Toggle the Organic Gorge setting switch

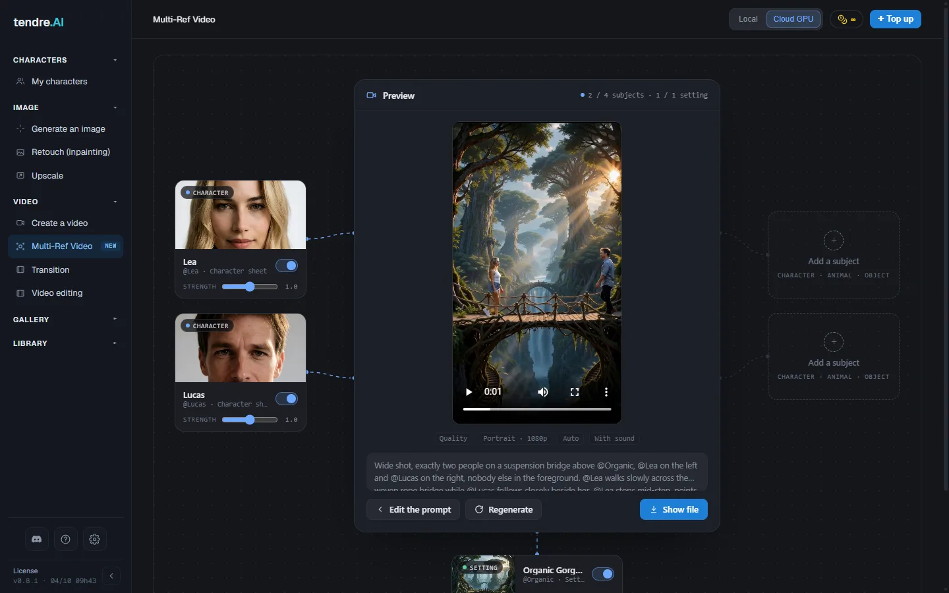[603, 574]
